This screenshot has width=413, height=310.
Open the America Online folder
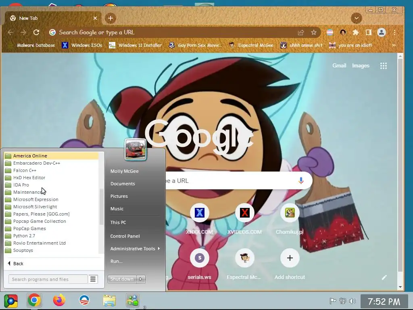51,156
